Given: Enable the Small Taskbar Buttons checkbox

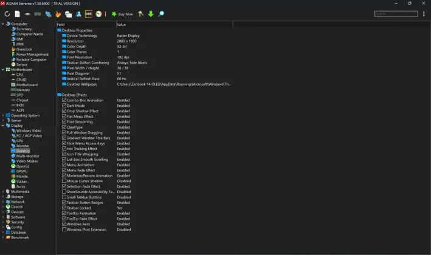Looking at the screenshot, I should pos(64,197).
